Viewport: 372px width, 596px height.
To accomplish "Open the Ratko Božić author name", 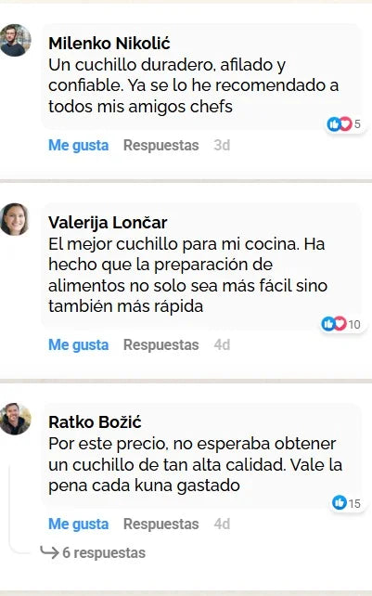I will [x=95, y=421].
